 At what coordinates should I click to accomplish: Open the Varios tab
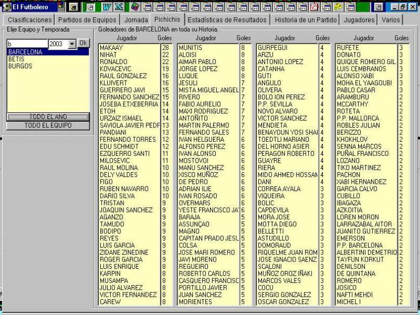tap(391, 20)
